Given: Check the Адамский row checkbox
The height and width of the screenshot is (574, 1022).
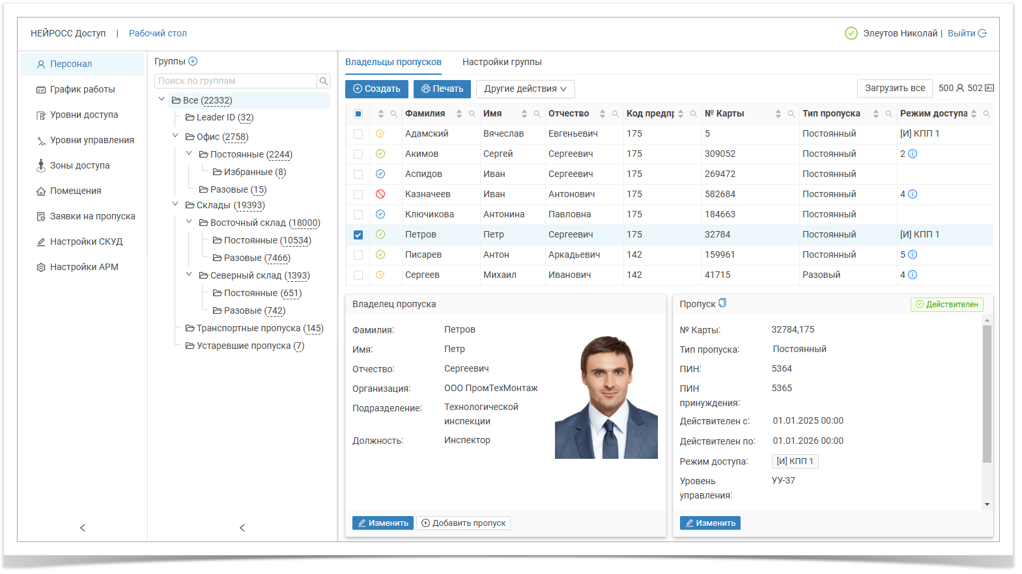Looking at the screenshot, I should [x=358, y=134].
